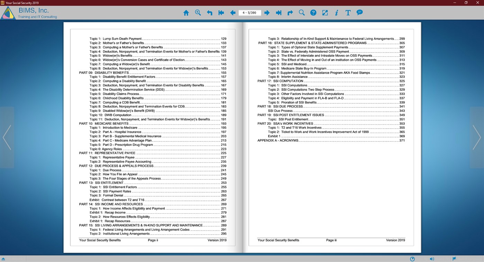Click 'Topic 5: Disability Claims Process'
Screen dimensions: 484x262
158,94
